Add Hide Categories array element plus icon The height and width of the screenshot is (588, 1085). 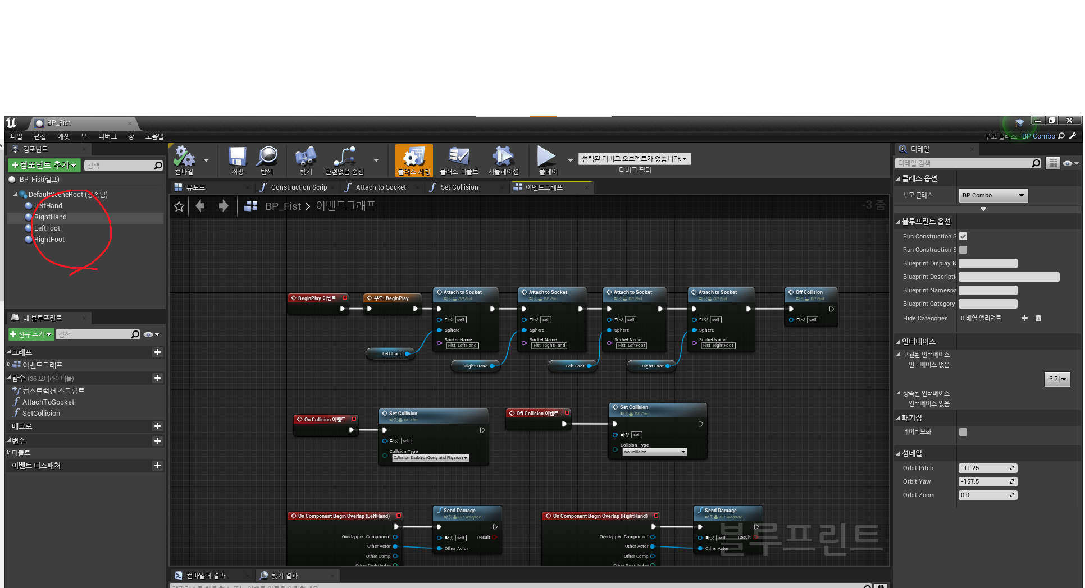[1024, 318]
